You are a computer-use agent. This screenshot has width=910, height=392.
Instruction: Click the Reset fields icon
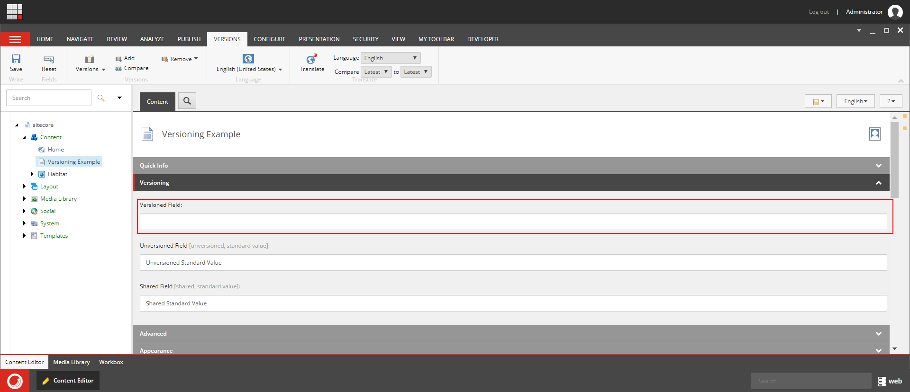49,59
